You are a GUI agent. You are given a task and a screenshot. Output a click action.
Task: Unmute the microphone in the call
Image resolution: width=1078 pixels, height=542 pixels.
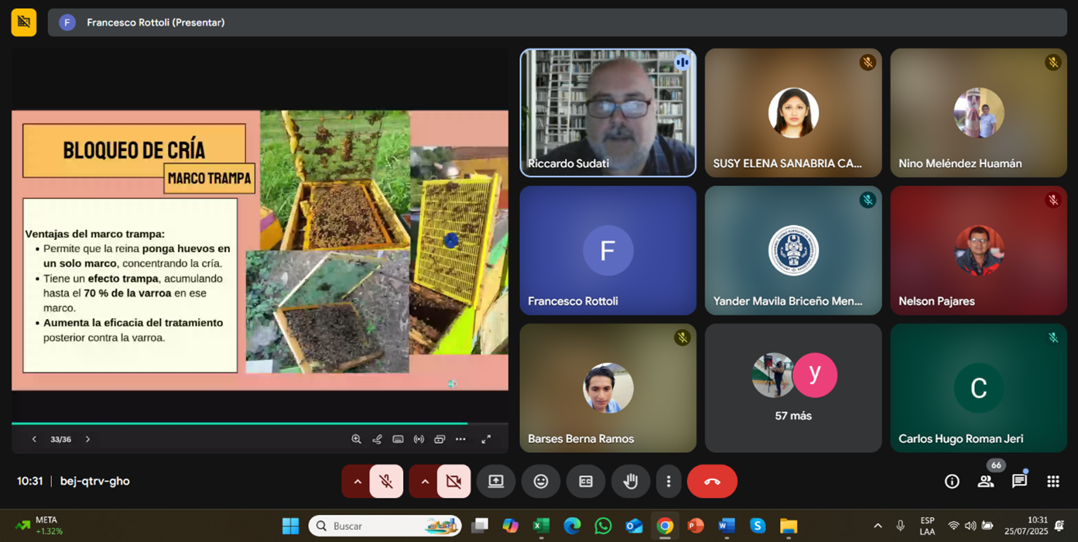[x=386, y=482]
